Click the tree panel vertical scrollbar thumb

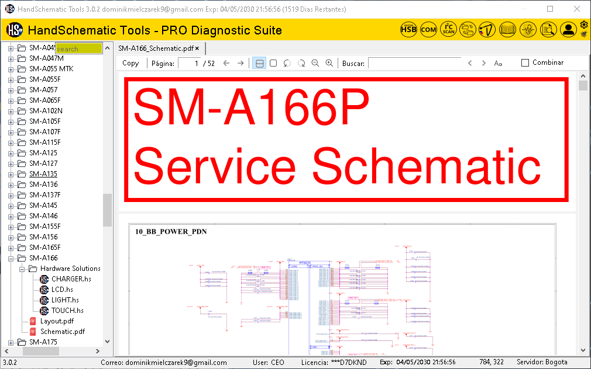(108, 210)
